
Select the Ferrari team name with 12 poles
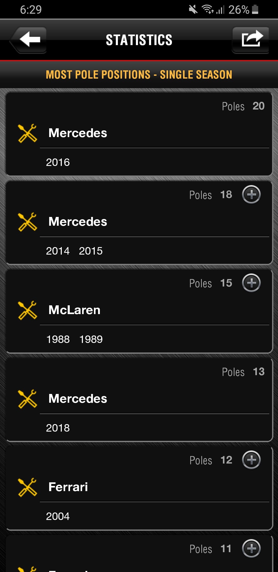tap(68, 487)
